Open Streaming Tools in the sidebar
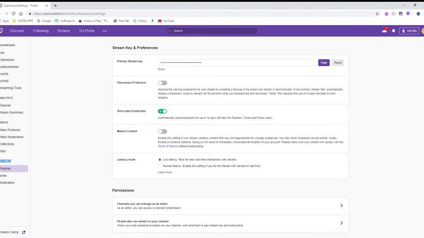This screenshot has width=424, height=238. [11, 88]
